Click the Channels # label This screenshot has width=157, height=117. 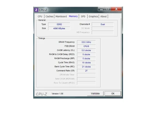[x=85, y=24]
